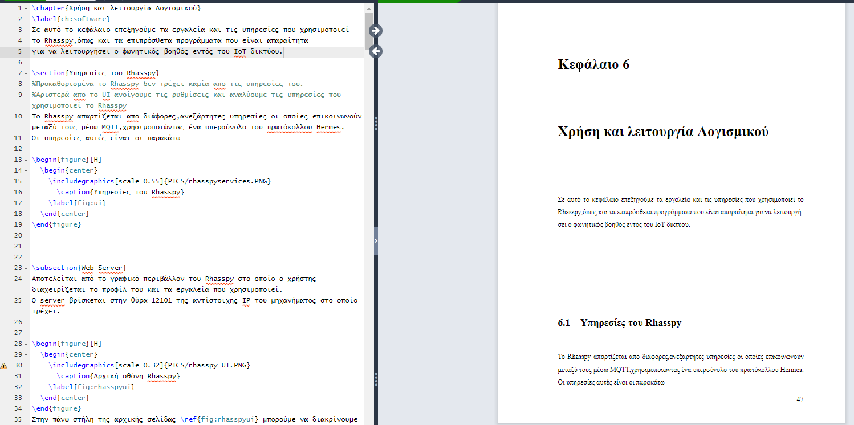Click the chevron toggle on the editor-PDF divider
Screen dimensions: 854x425
376,241
